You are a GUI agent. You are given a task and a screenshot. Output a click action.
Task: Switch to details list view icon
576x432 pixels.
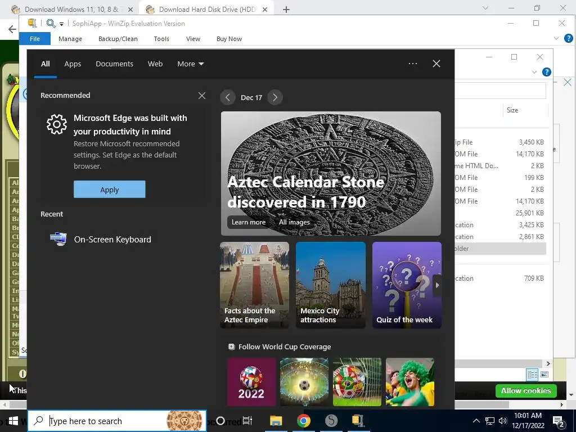pyautogui.click(x=532, y=374)
